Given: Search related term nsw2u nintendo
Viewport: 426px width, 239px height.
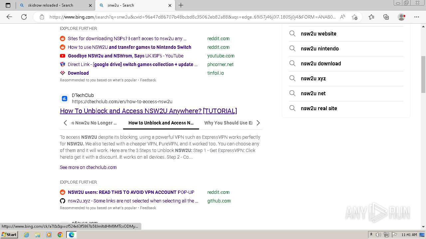Looking at the screenshot, I should pos(319,48).
